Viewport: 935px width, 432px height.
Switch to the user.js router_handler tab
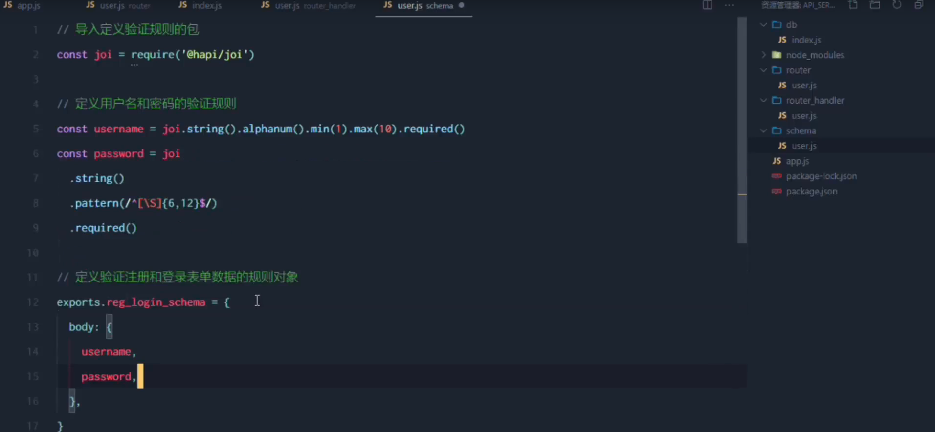point(308,6)
